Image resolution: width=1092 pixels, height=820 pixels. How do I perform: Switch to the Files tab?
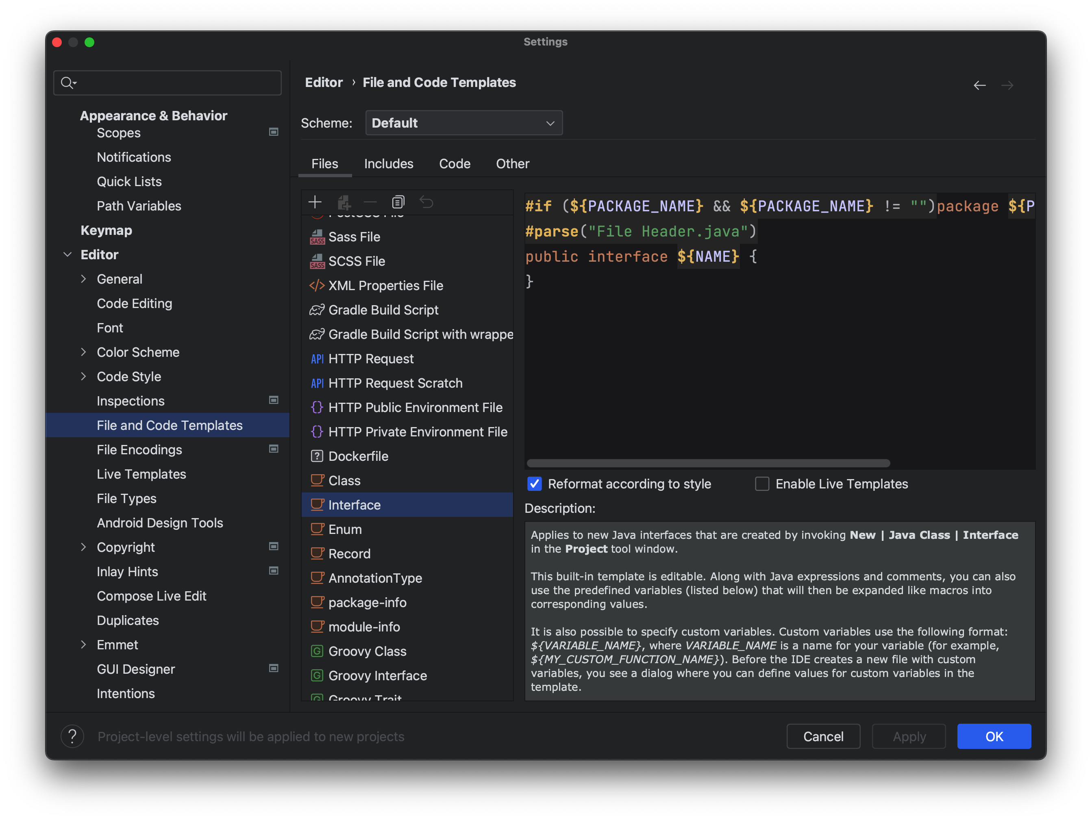(x=325, y=164)
